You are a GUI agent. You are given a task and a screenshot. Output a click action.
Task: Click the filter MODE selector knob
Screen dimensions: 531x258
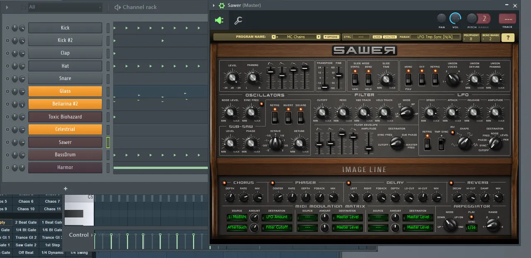pyautogui.click(x=406, y=112)
